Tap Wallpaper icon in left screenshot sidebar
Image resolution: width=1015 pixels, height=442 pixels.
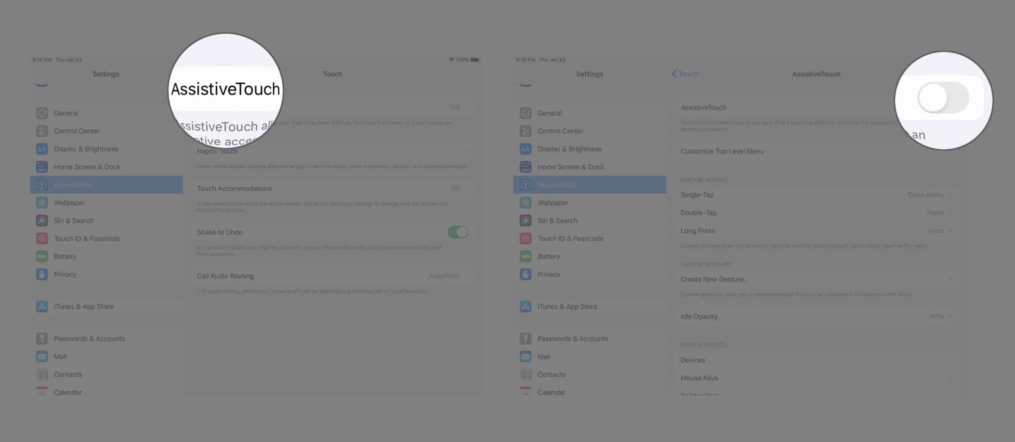(42, 203)
